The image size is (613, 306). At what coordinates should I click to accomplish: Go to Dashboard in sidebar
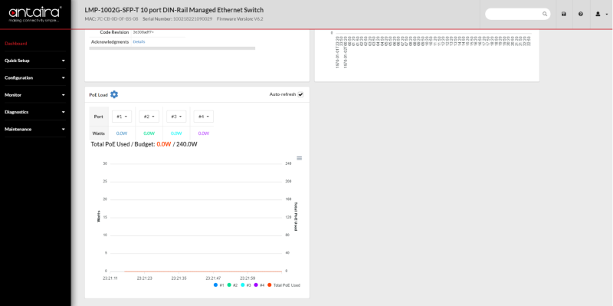pos(16,44)
